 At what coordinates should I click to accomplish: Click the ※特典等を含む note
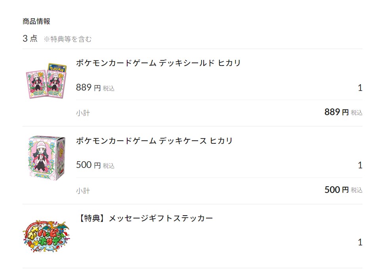[x=68, y=39]
